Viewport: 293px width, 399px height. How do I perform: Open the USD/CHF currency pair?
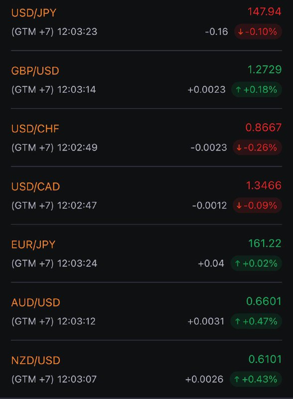tap(146, 138)
